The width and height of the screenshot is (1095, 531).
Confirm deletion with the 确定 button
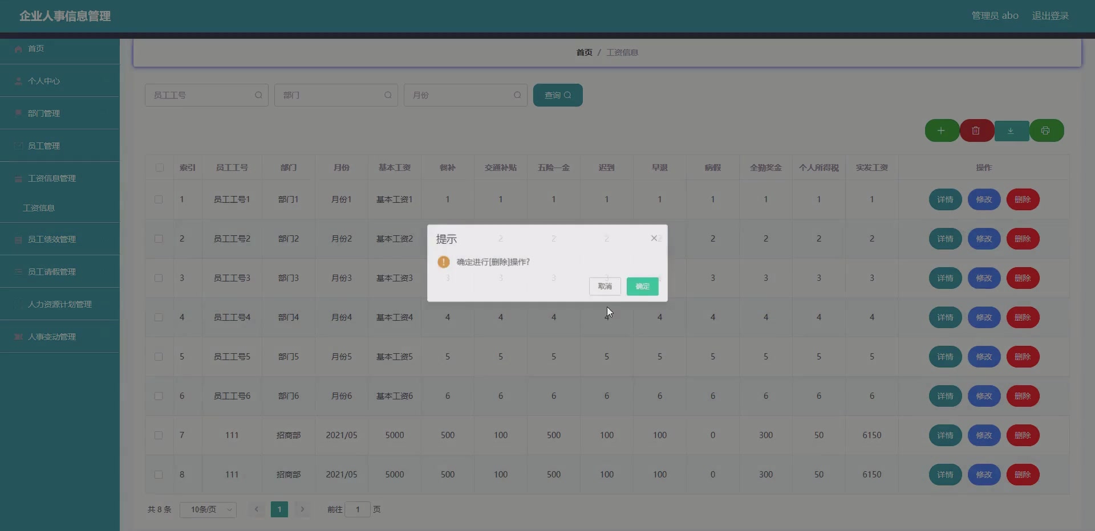click(x=642, y=287)
